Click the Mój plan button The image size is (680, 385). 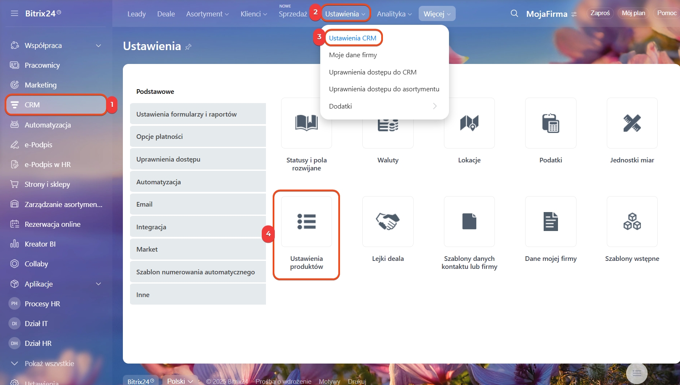click(x=633, y=13)
